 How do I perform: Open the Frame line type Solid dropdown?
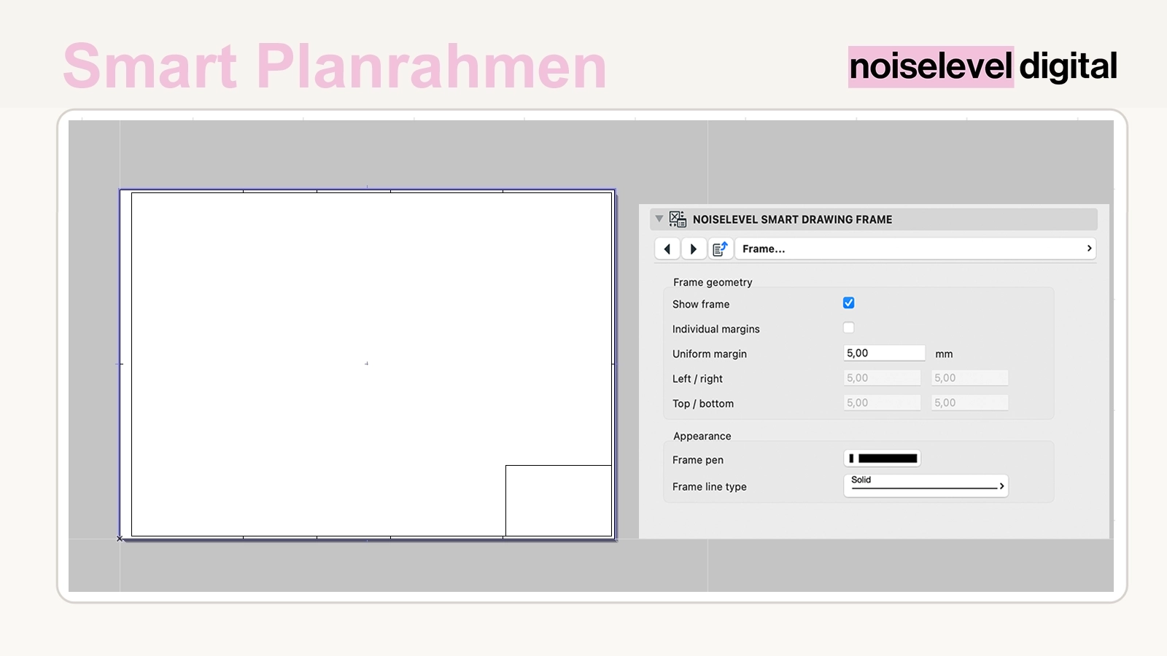926,485
